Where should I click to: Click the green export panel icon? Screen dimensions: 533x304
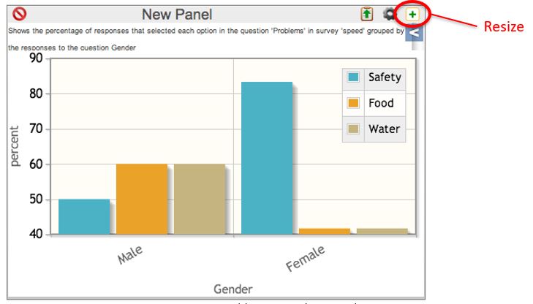coord(367,14)
